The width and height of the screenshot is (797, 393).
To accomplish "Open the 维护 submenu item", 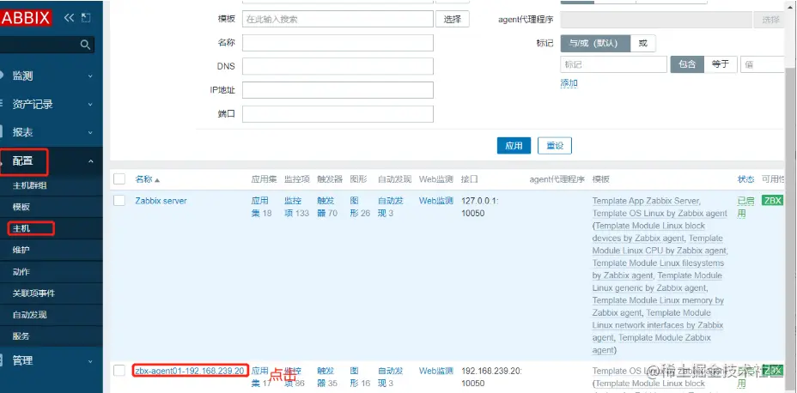I will point(21,250).
